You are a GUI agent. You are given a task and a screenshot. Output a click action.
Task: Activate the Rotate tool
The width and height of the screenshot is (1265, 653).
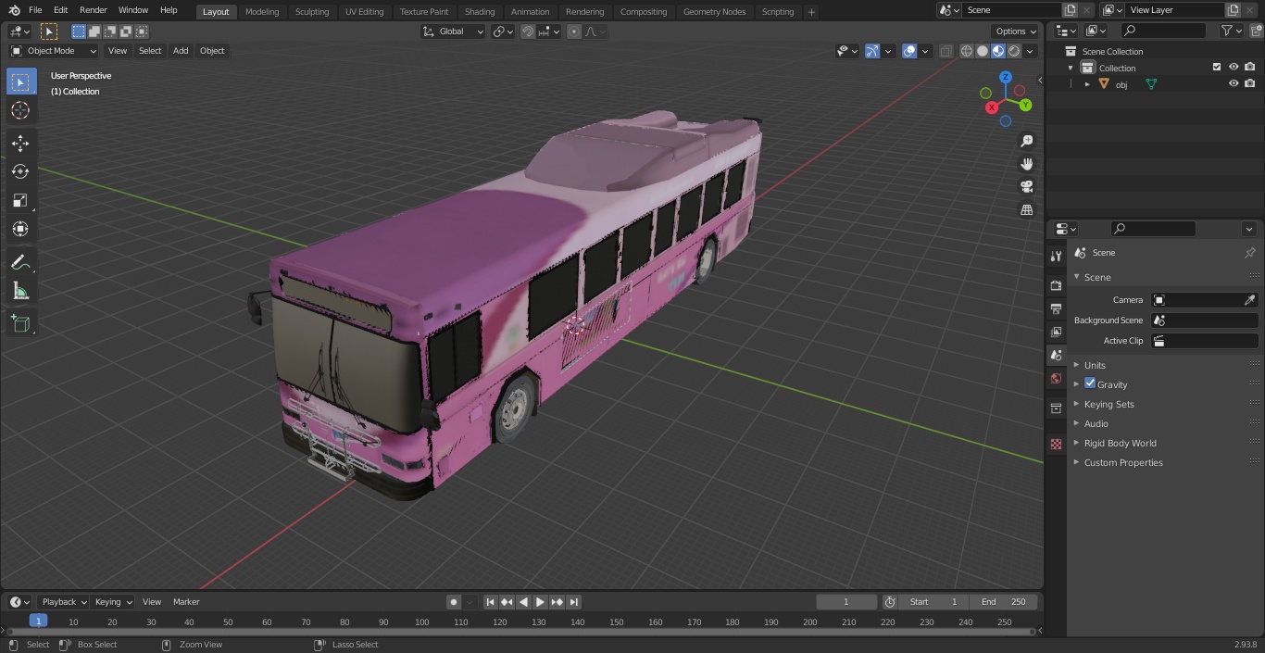20,171
